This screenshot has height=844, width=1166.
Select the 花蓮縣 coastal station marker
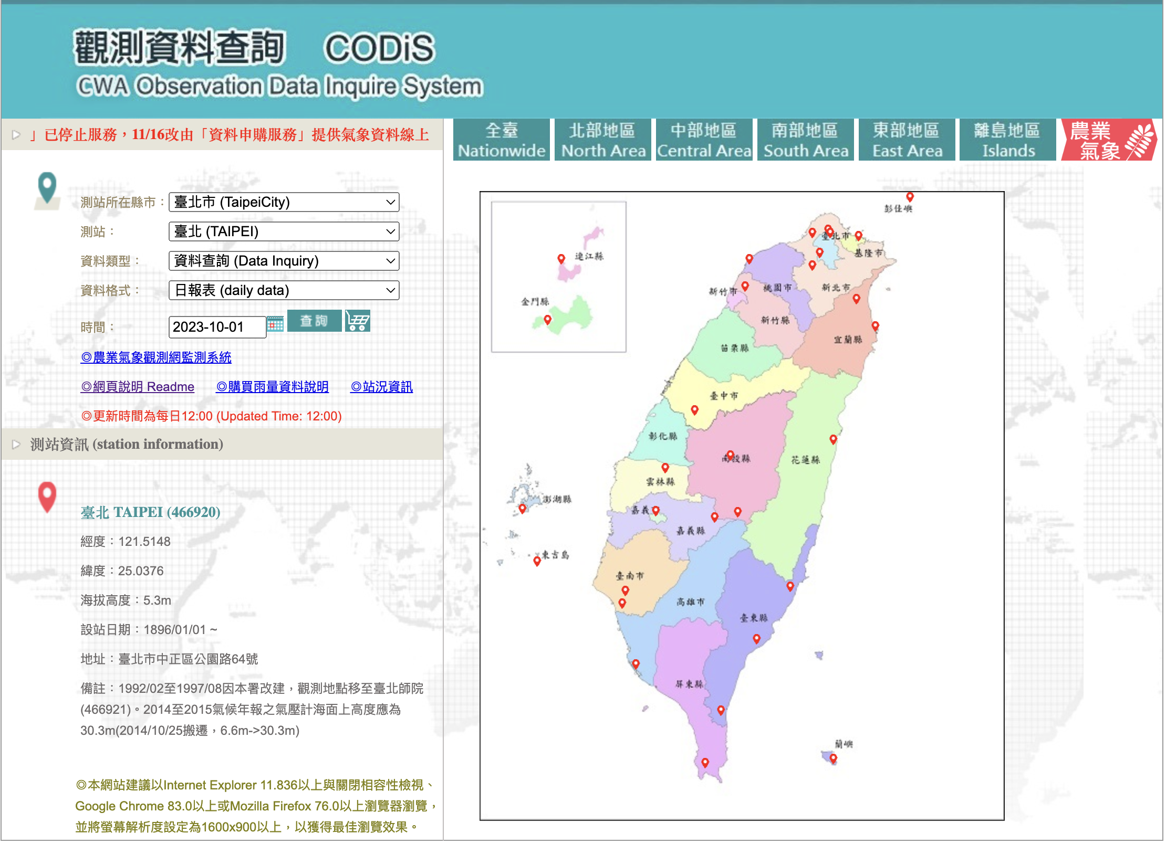coord(834,439)
